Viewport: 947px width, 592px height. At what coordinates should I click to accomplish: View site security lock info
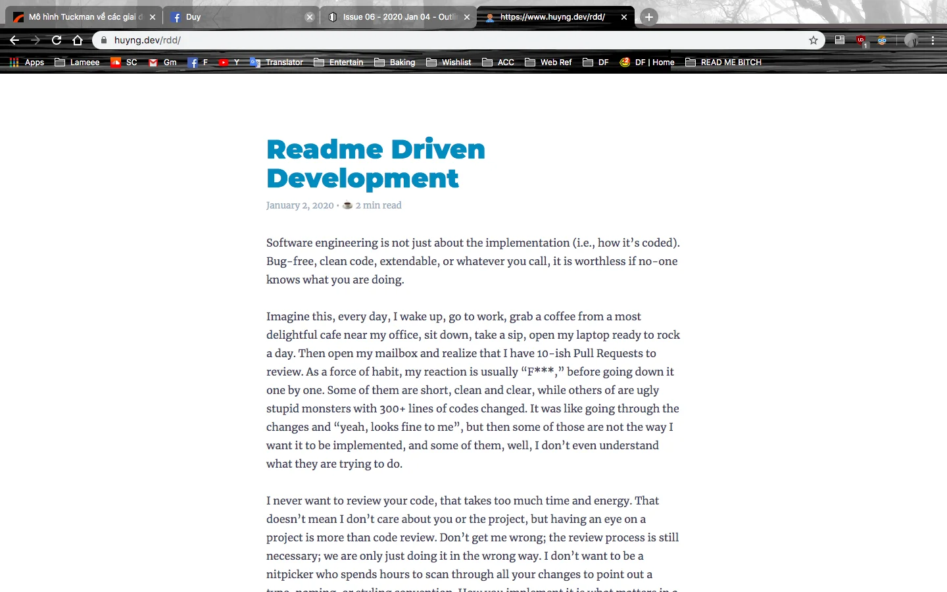[104, 40]
